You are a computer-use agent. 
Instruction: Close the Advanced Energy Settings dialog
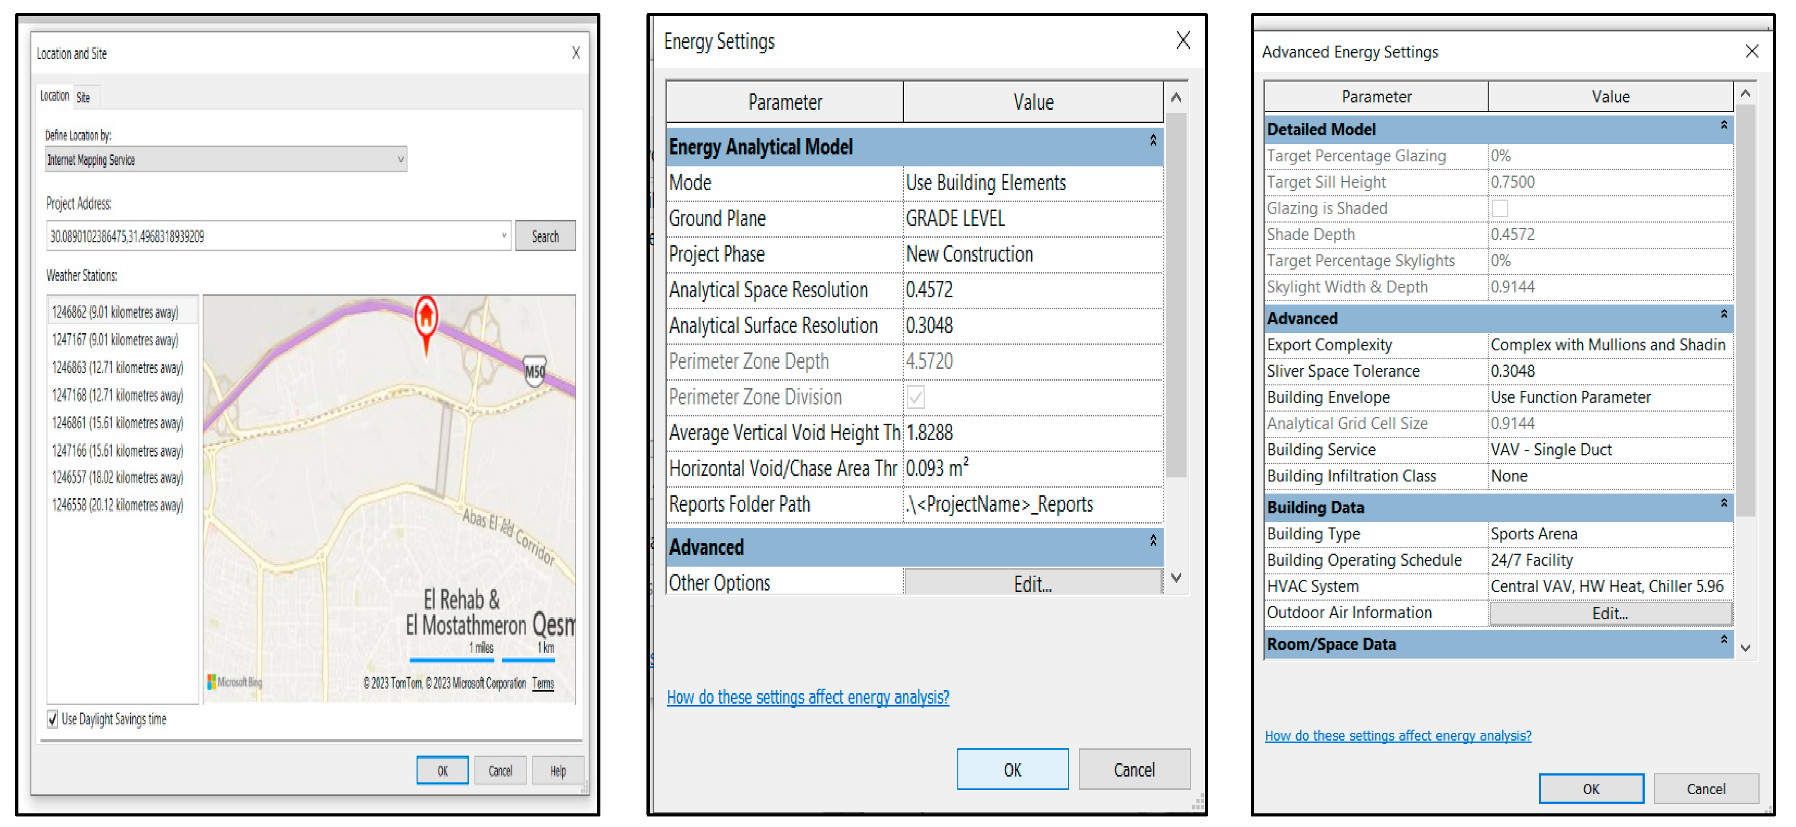tap(1752, 52)
